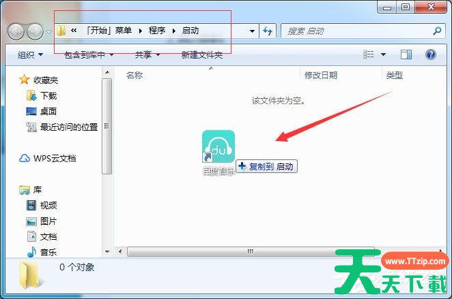Viewport: 452px width, 299px height.
Task: Select WPS云文档 in navigation pane
Action: 55,159
